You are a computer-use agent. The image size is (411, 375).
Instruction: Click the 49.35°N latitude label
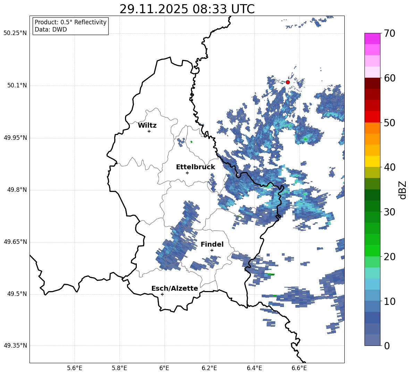(15, 346)
